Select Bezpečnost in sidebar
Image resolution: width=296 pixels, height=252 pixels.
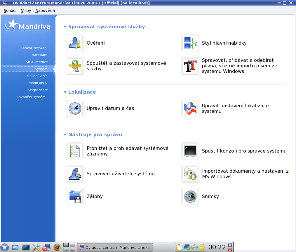pos(37,90)
